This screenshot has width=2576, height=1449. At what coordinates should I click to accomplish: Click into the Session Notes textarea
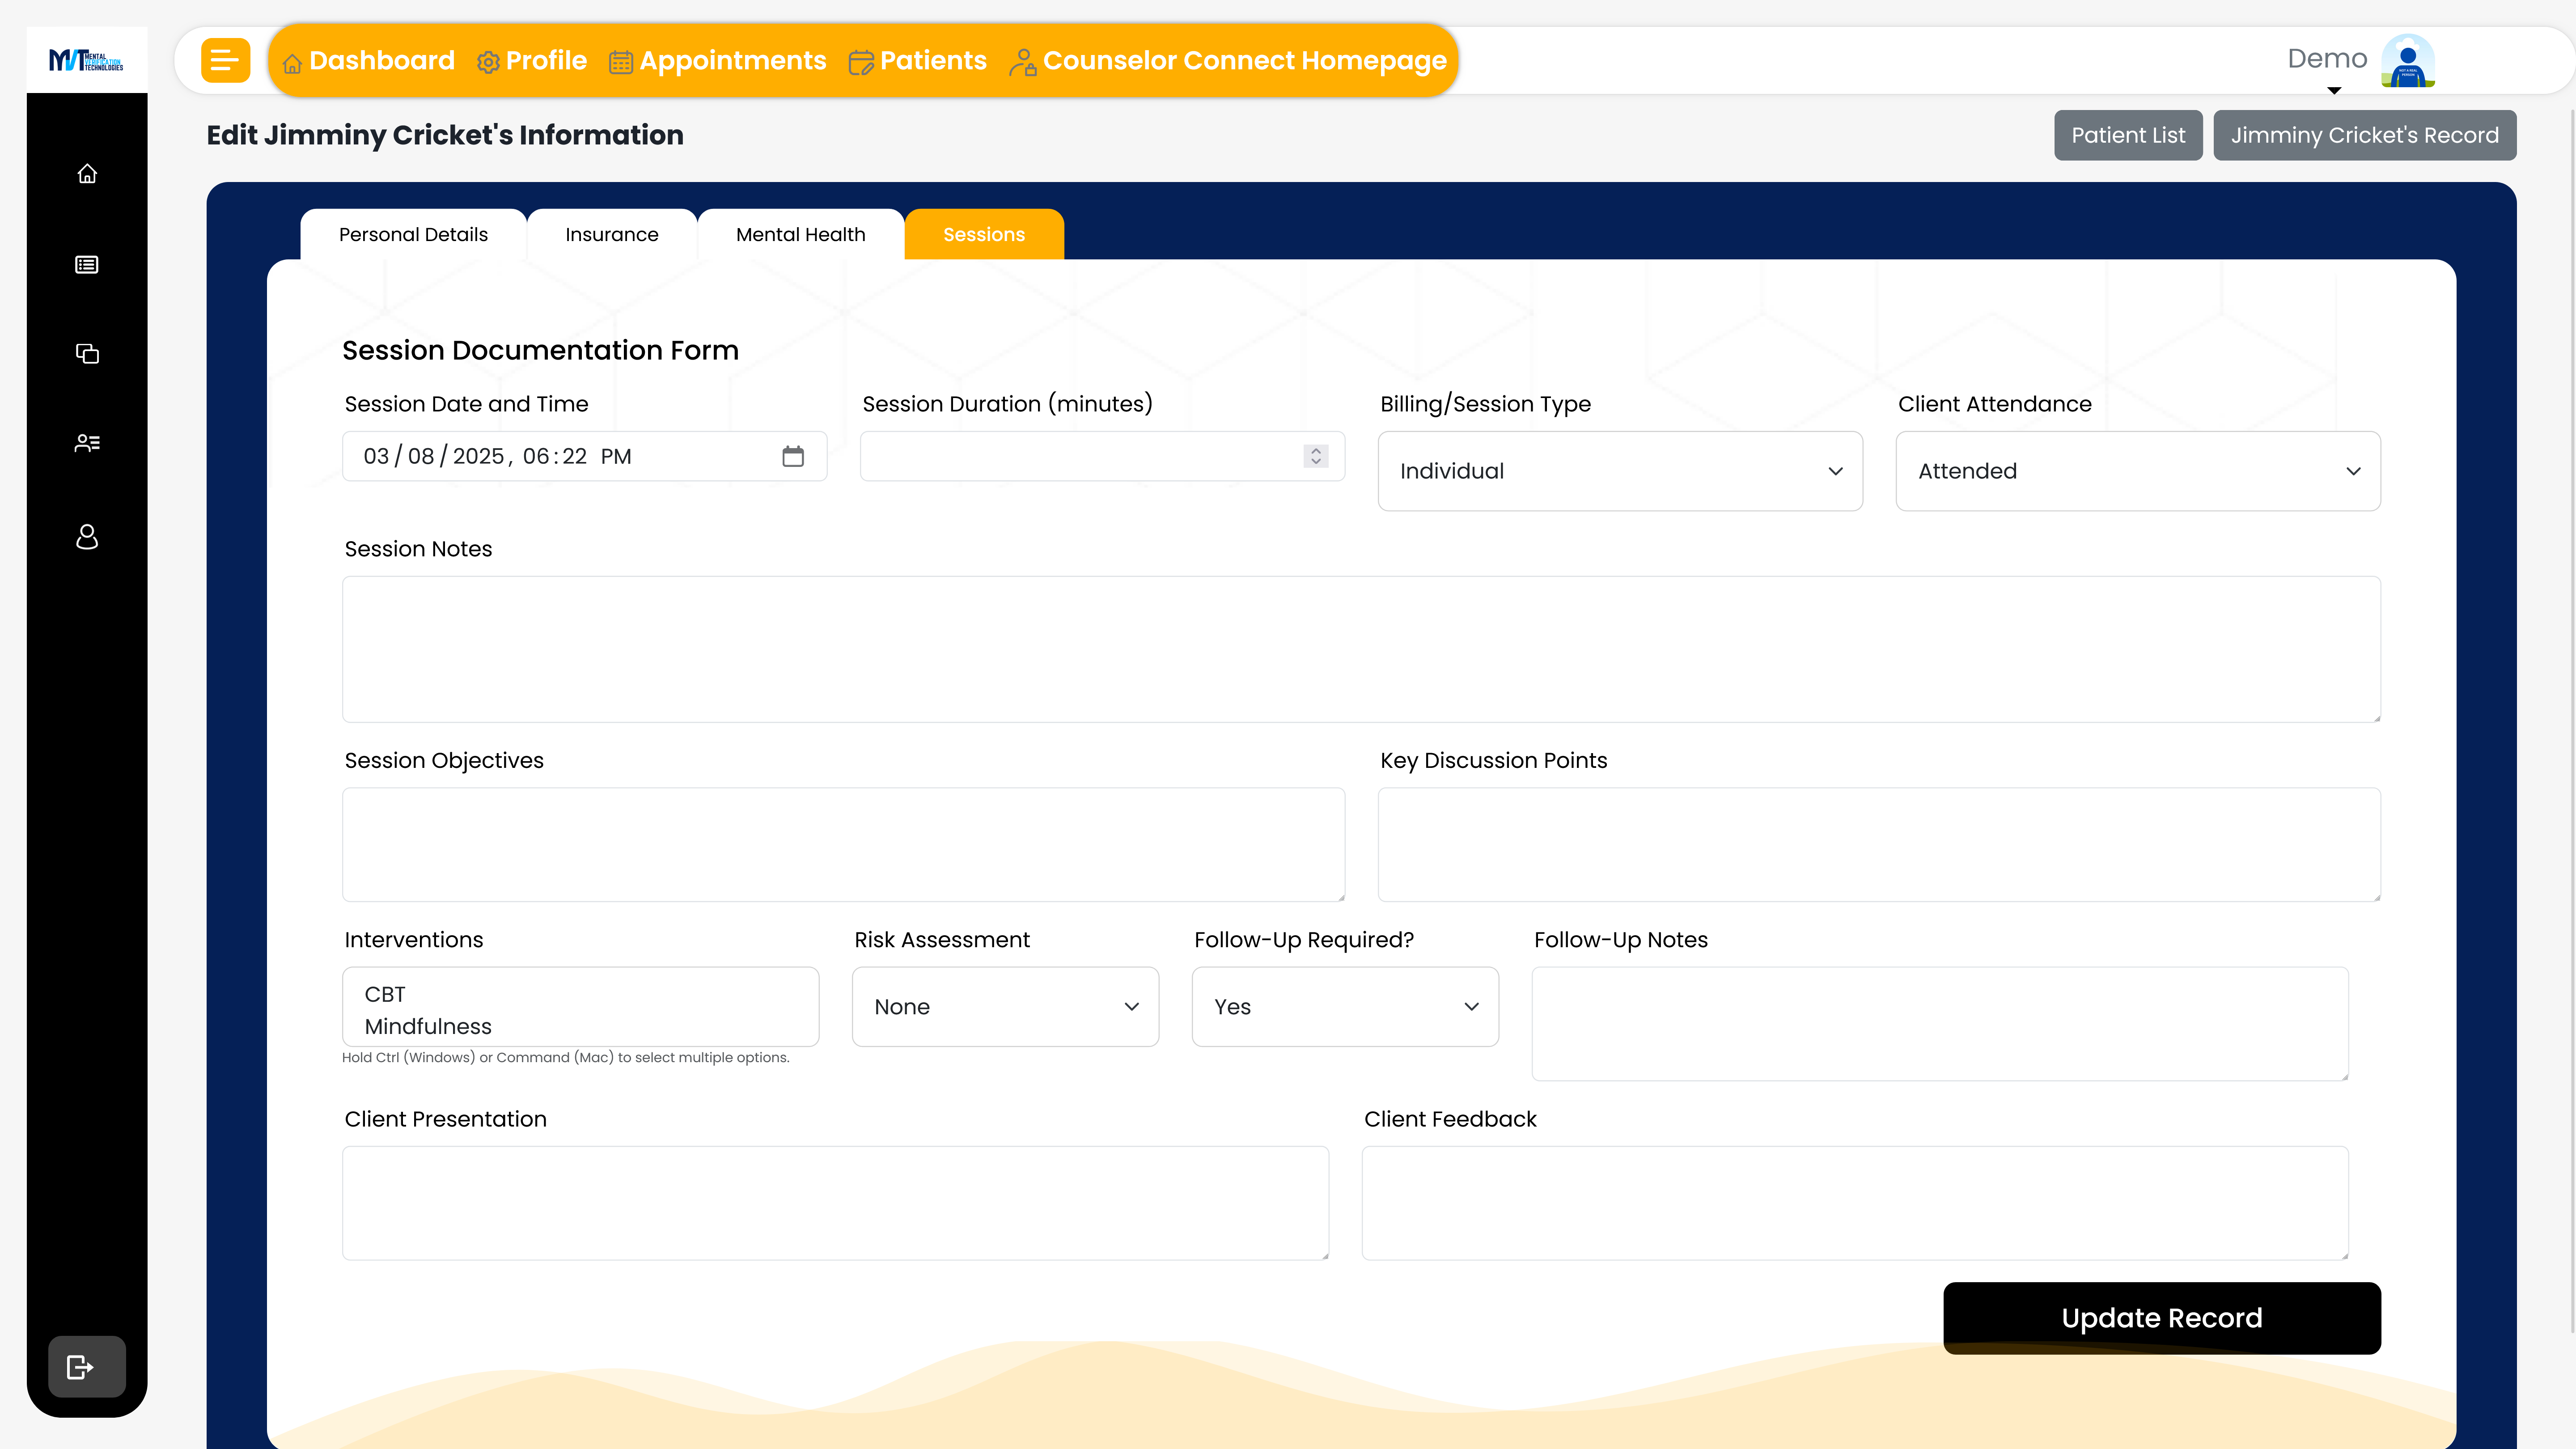click(x=1361, y=649)
